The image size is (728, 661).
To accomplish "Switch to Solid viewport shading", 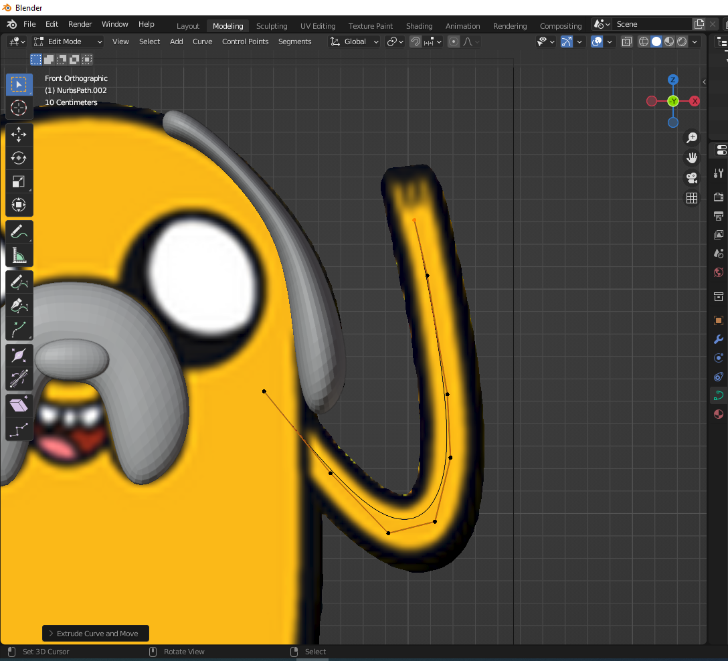I will tap(656, 41).
